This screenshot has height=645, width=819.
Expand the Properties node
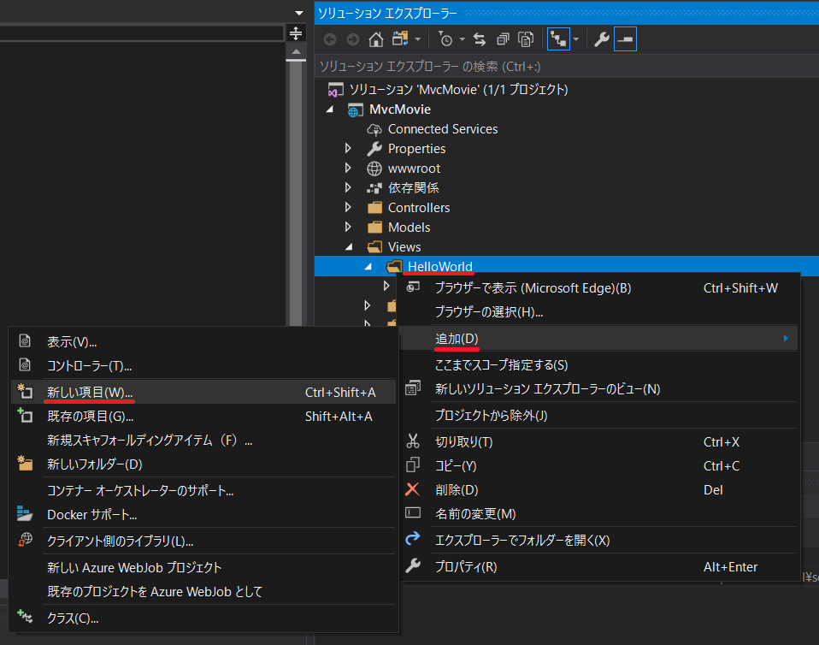349,149
